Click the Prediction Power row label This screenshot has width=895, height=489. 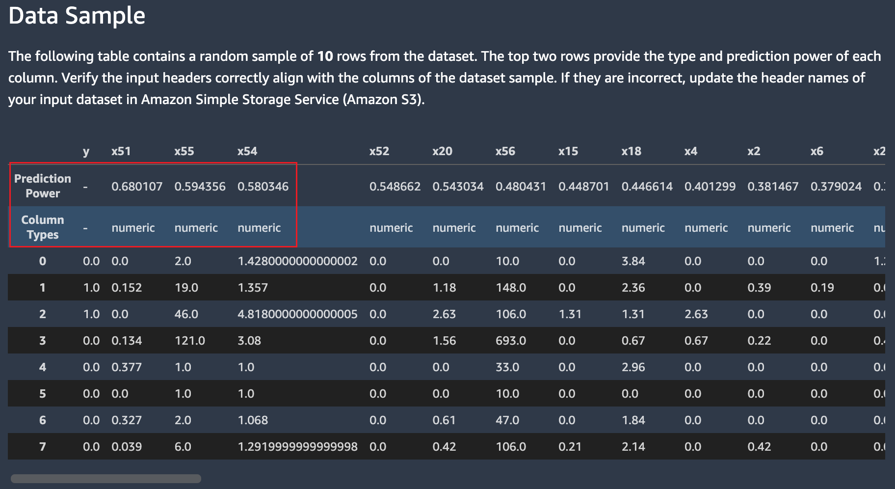pos(43,186)
